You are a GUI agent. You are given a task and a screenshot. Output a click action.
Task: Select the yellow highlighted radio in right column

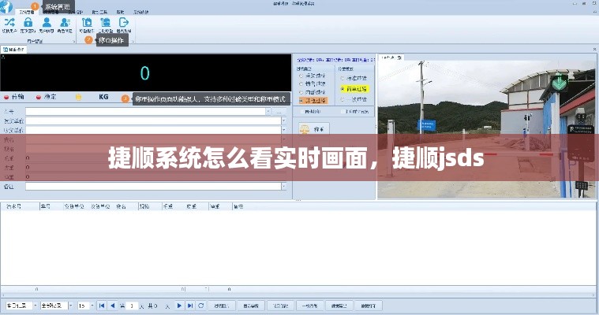point(343,89)
